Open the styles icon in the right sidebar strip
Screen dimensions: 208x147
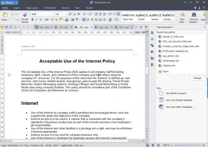click(x=152, y=39)
